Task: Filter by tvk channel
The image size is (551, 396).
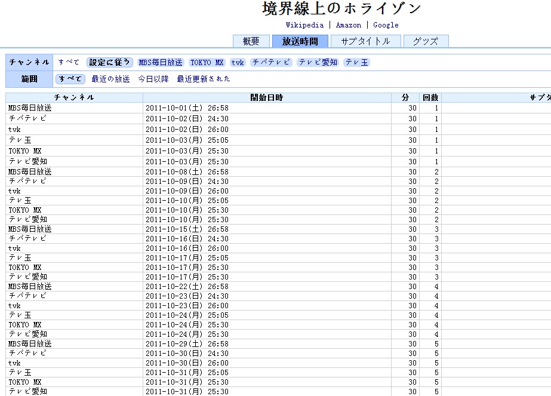Action: (x=238, y=62)
